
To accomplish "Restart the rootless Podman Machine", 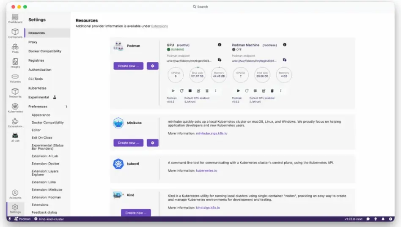I will (247, 91).
